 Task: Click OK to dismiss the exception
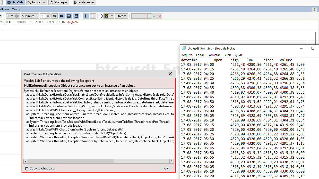(166, 168)
